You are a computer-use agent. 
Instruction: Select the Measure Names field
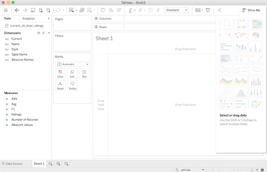click(x=23, y=60)
